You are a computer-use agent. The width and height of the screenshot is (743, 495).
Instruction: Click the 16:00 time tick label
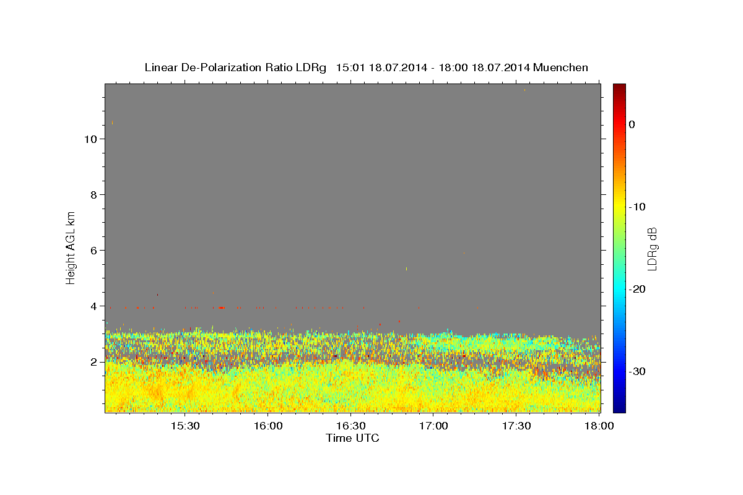point(268,426)
